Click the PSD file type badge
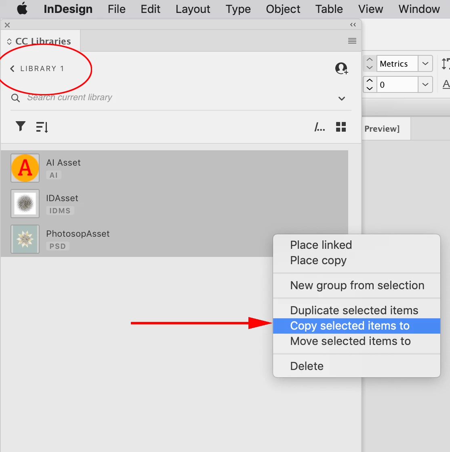 pos(58,246)
